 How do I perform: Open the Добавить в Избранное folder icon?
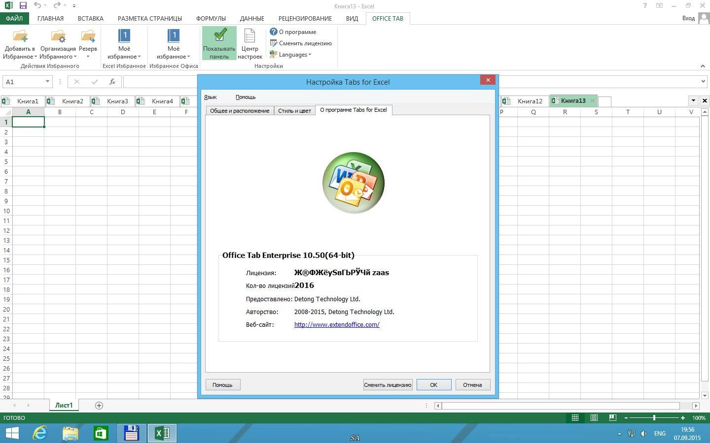point(20,36)
